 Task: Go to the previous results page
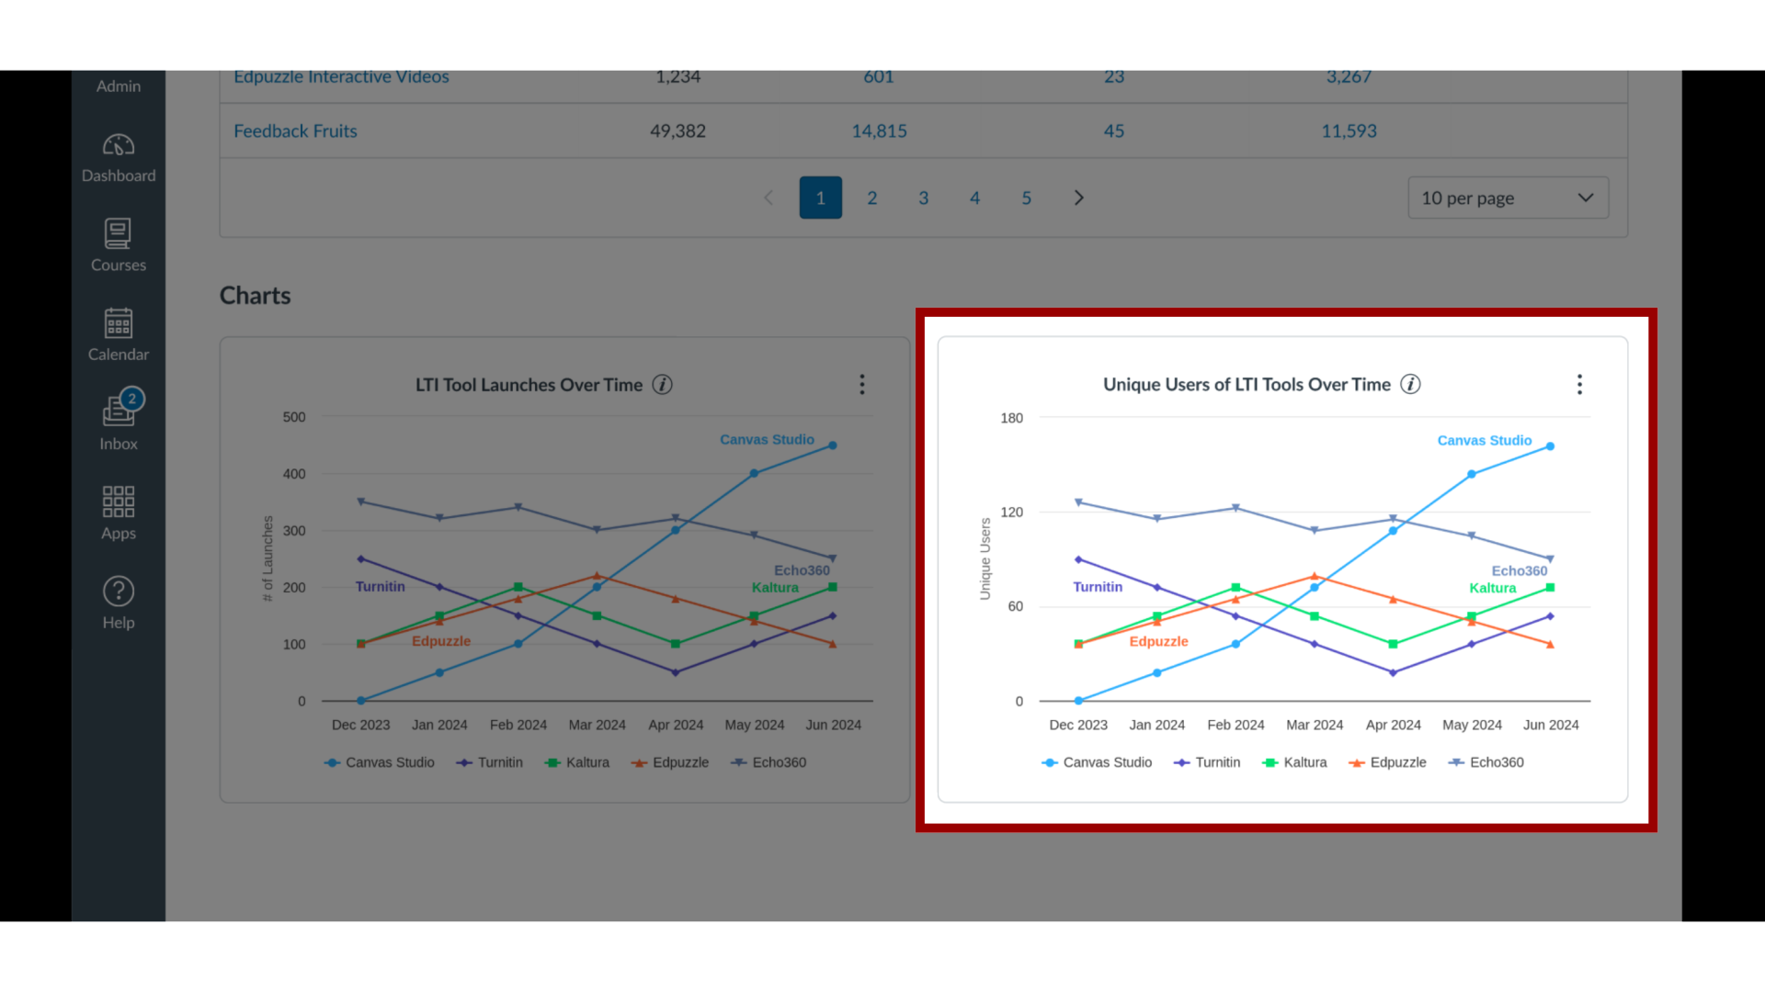[x=769, y=197]
